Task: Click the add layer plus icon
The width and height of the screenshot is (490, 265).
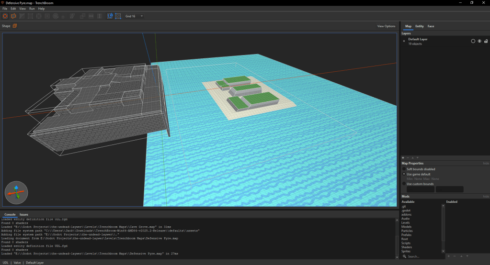Action: (403, 157)
